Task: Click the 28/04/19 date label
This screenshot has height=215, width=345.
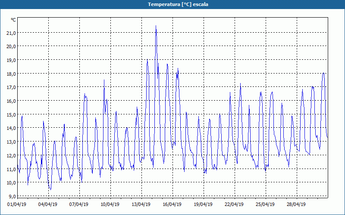Action: 296,204
